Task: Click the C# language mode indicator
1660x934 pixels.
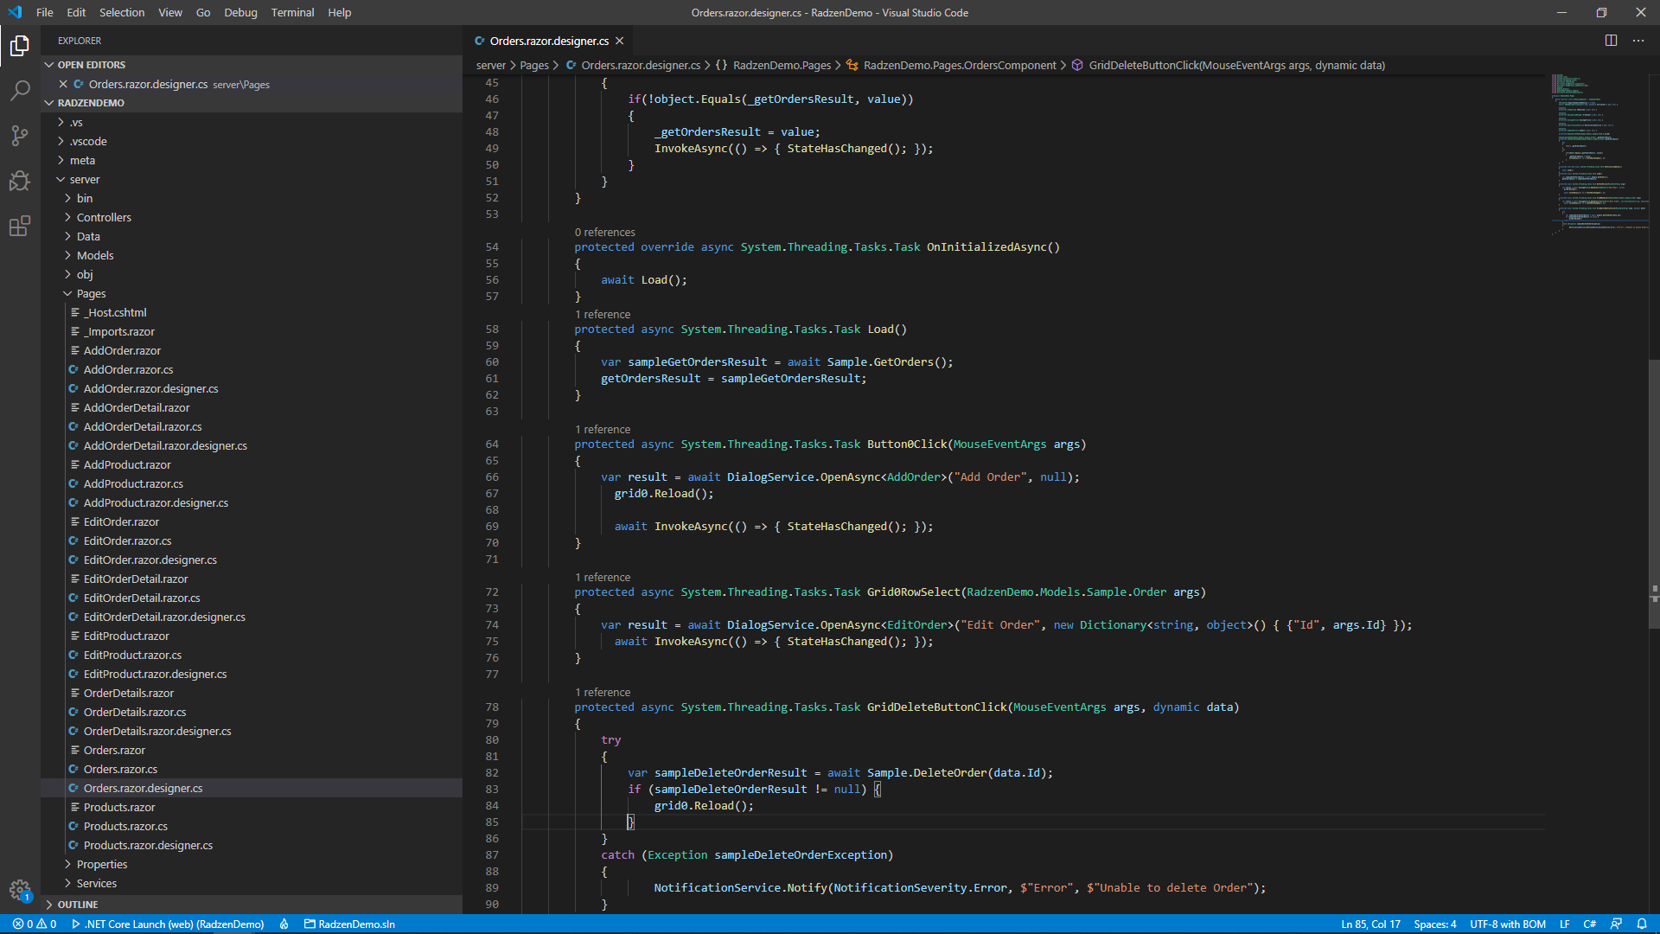Action: tap(1589, 924)
